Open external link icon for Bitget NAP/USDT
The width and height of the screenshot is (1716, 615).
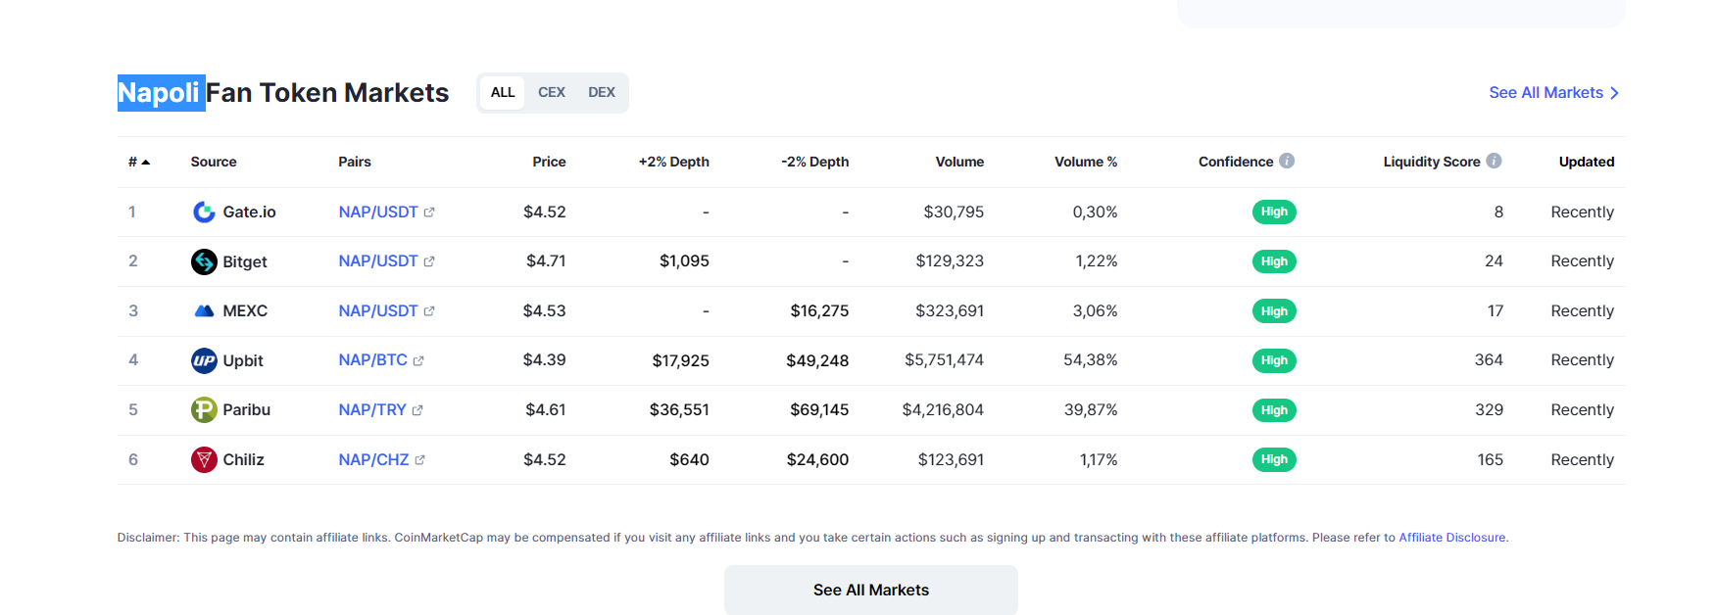(429, 261)
